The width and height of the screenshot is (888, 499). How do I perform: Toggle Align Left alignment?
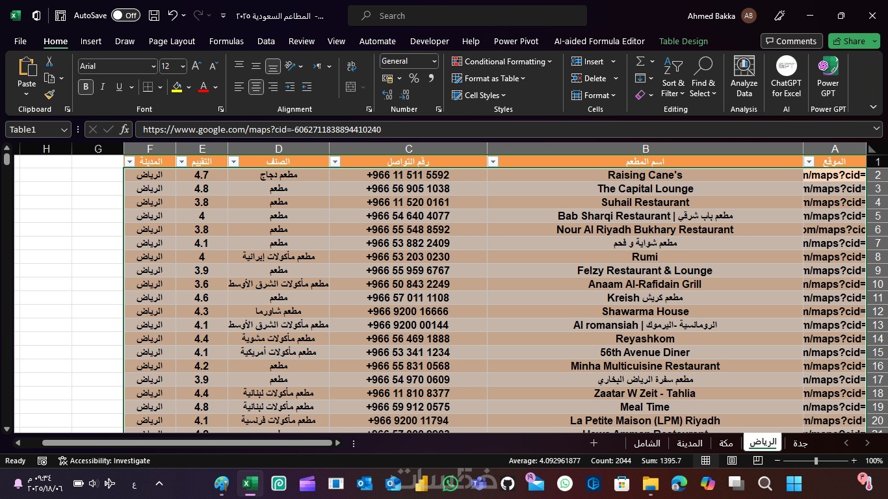click(x=239, y=86)
